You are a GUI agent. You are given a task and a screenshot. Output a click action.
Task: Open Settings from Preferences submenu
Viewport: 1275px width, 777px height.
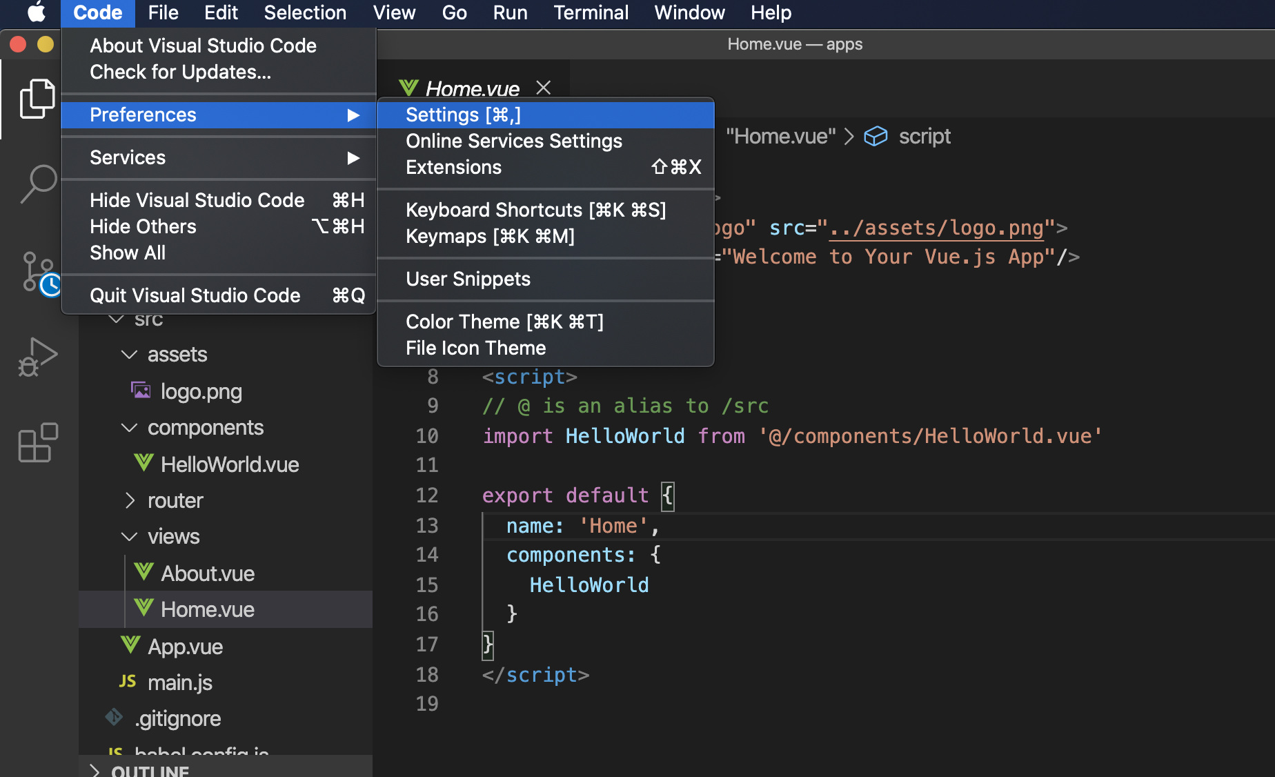click(546, 115)
